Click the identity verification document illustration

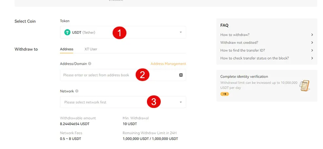tap(305, 85)
